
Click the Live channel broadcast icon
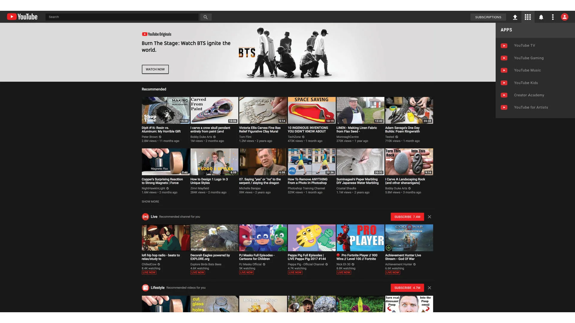tap(145, 217)
